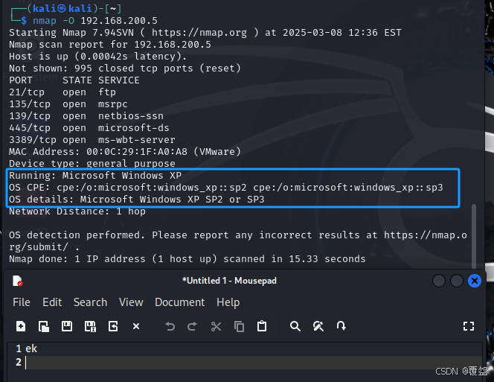Click the '3389/tcp' port entry

tap(33, 140)
